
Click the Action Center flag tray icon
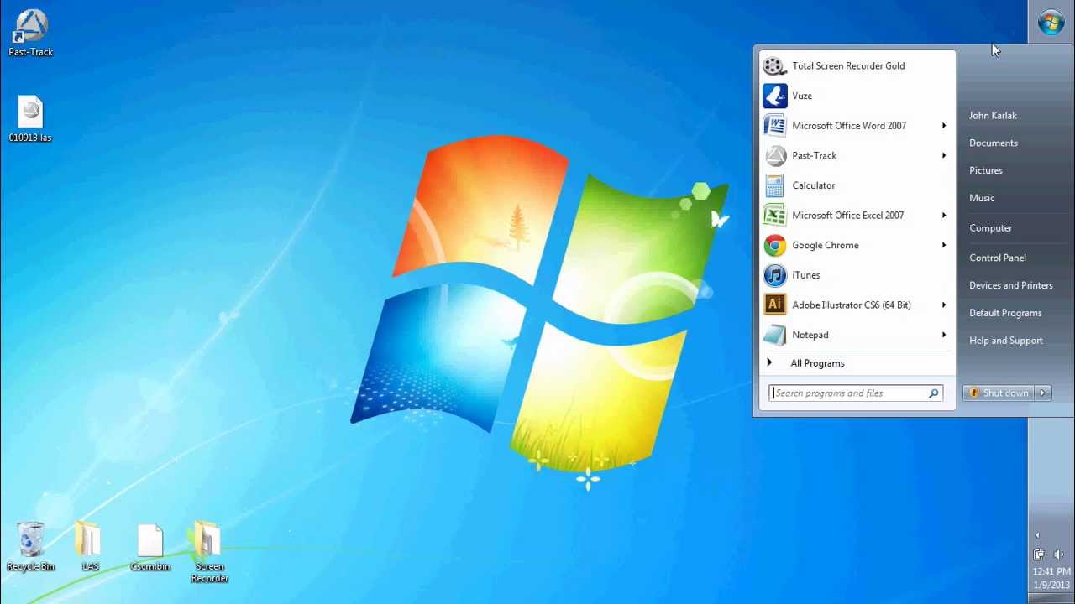click(1039, 555)
